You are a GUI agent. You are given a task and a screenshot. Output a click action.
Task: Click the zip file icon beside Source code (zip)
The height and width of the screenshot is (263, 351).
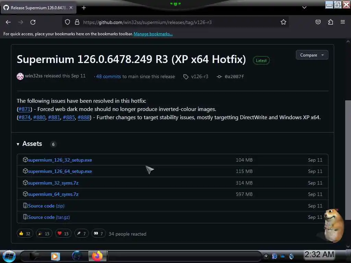[25, 205]
